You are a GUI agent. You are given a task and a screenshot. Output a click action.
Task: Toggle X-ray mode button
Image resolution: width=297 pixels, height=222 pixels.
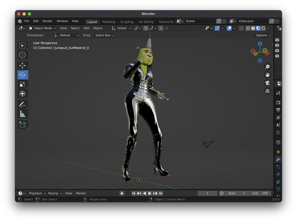click(241, 28)
